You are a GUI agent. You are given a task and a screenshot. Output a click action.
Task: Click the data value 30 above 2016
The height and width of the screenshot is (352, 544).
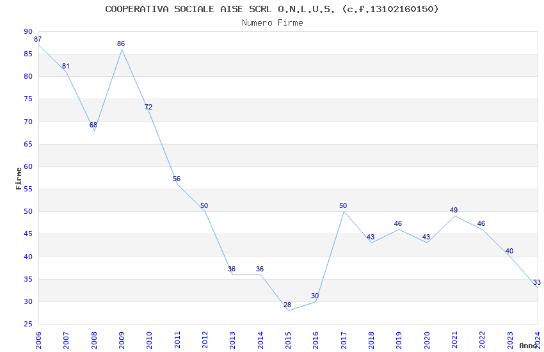pos(315,296)
